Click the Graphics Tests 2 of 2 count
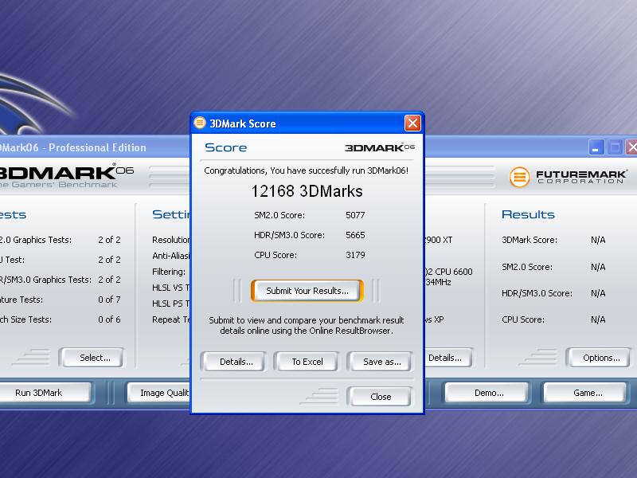This screenshot has height=478, width=637. coord(109,240)
